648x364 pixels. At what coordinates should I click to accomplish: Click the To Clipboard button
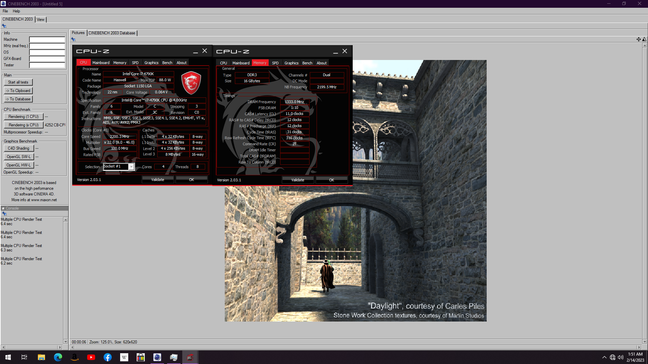coord(18,91)
